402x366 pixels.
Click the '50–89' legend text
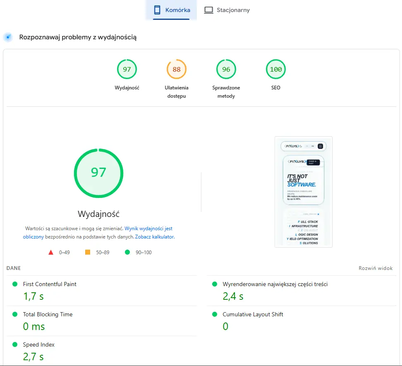tap(103, 253)
